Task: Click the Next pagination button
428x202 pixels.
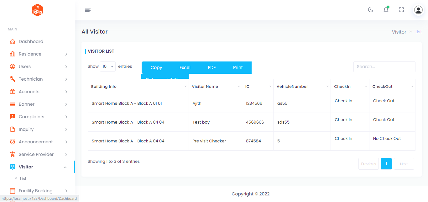Action: 404,164
